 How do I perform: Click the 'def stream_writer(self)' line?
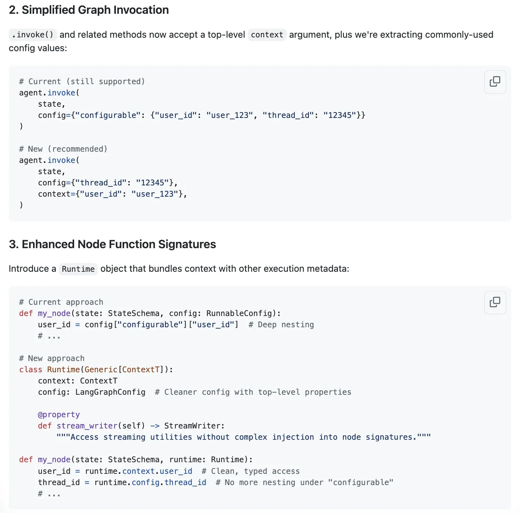pos(132,426)
